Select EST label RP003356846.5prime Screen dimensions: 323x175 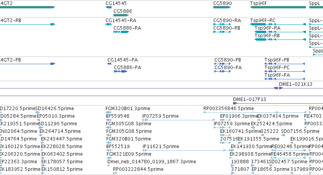[228, 109]
